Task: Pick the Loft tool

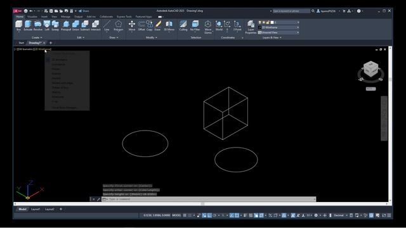Action: coord(47,25)
